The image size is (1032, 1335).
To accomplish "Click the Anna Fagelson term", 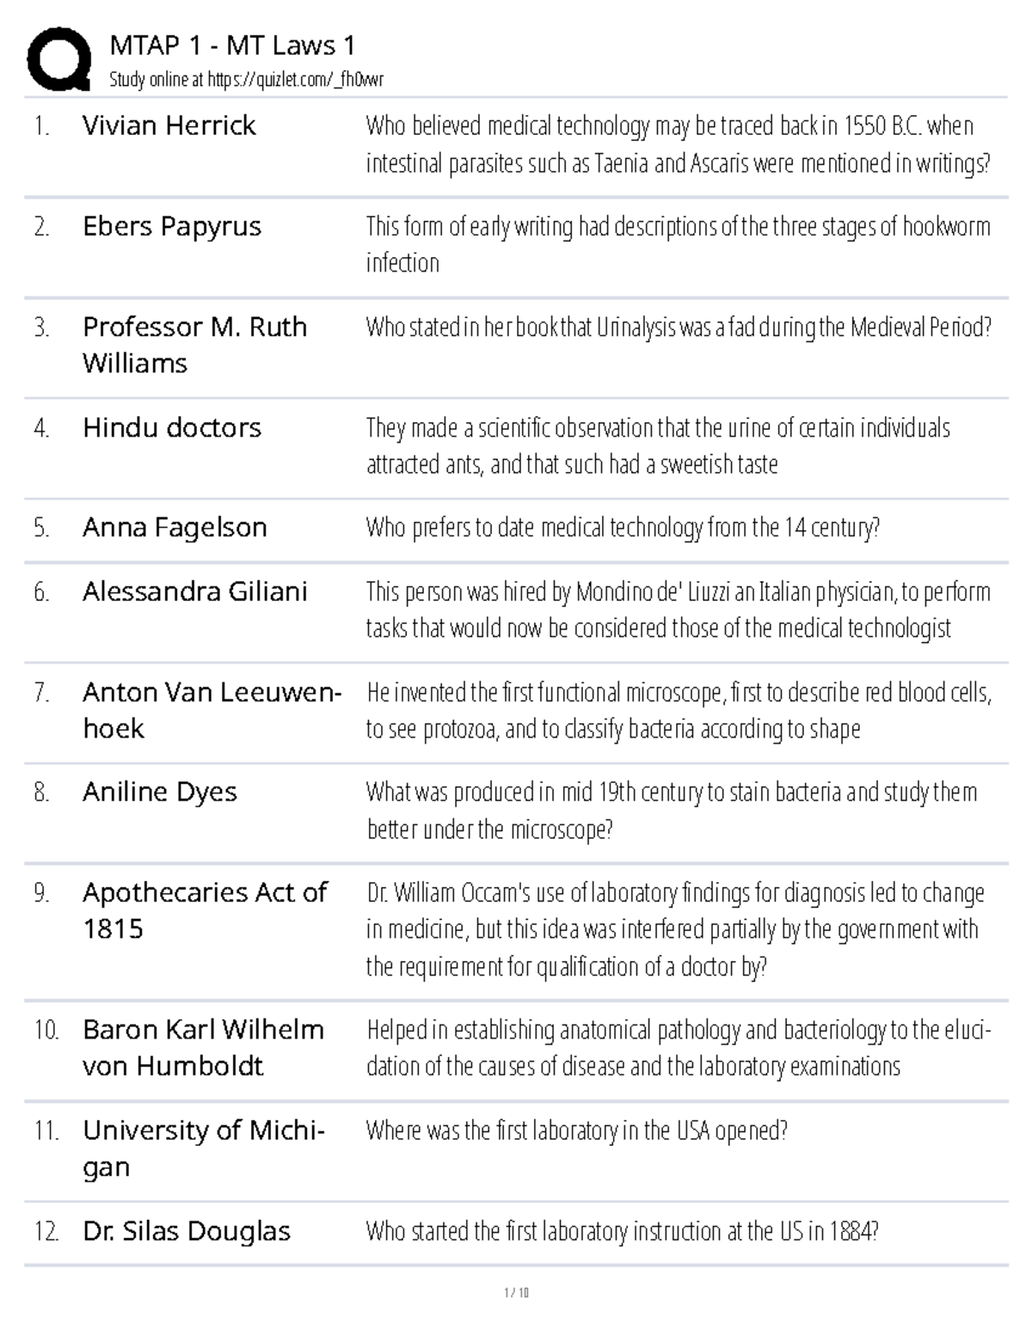I will tap(175, 527).
